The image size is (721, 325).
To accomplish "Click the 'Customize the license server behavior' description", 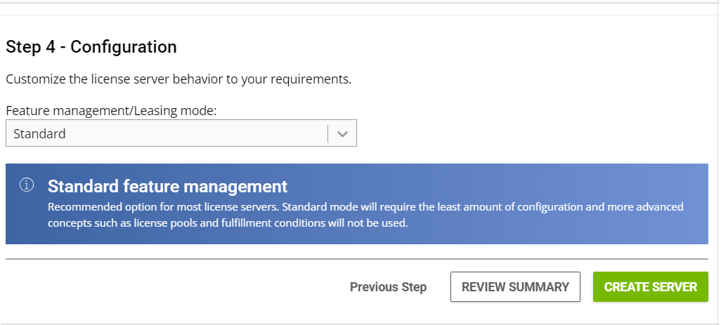I will pyautogui.click(x=178, y=79).
